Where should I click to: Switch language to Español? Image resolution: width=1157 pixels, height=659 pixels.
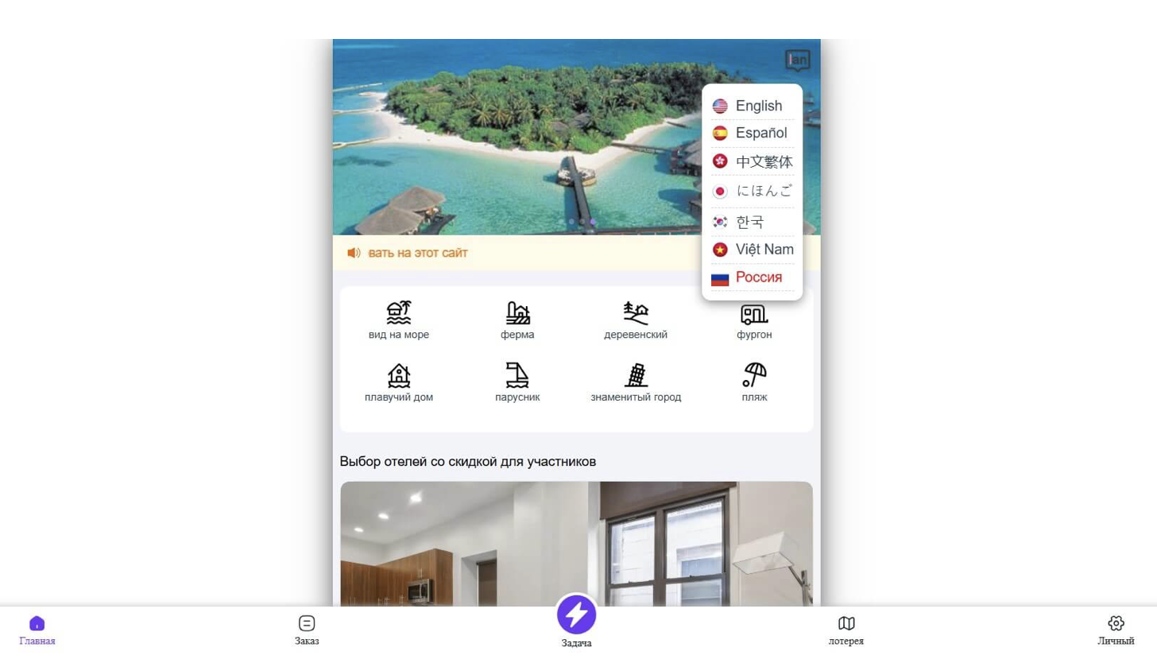753,133
